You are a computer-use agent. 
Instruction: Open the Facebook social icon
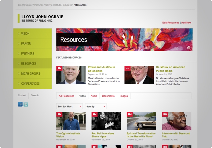[20, 104]
